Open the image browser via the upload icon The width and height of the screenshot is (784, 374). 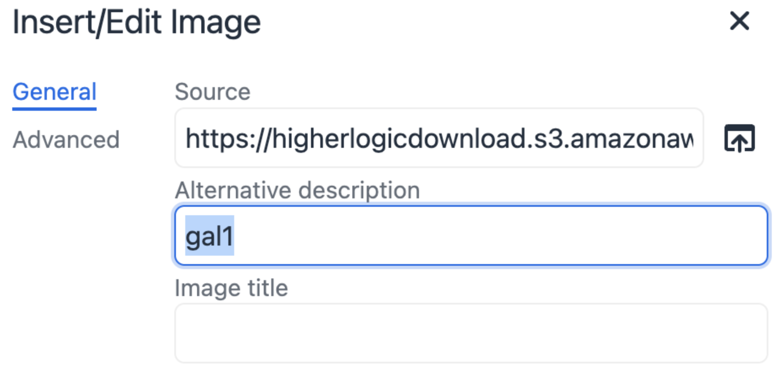[738, 138]
